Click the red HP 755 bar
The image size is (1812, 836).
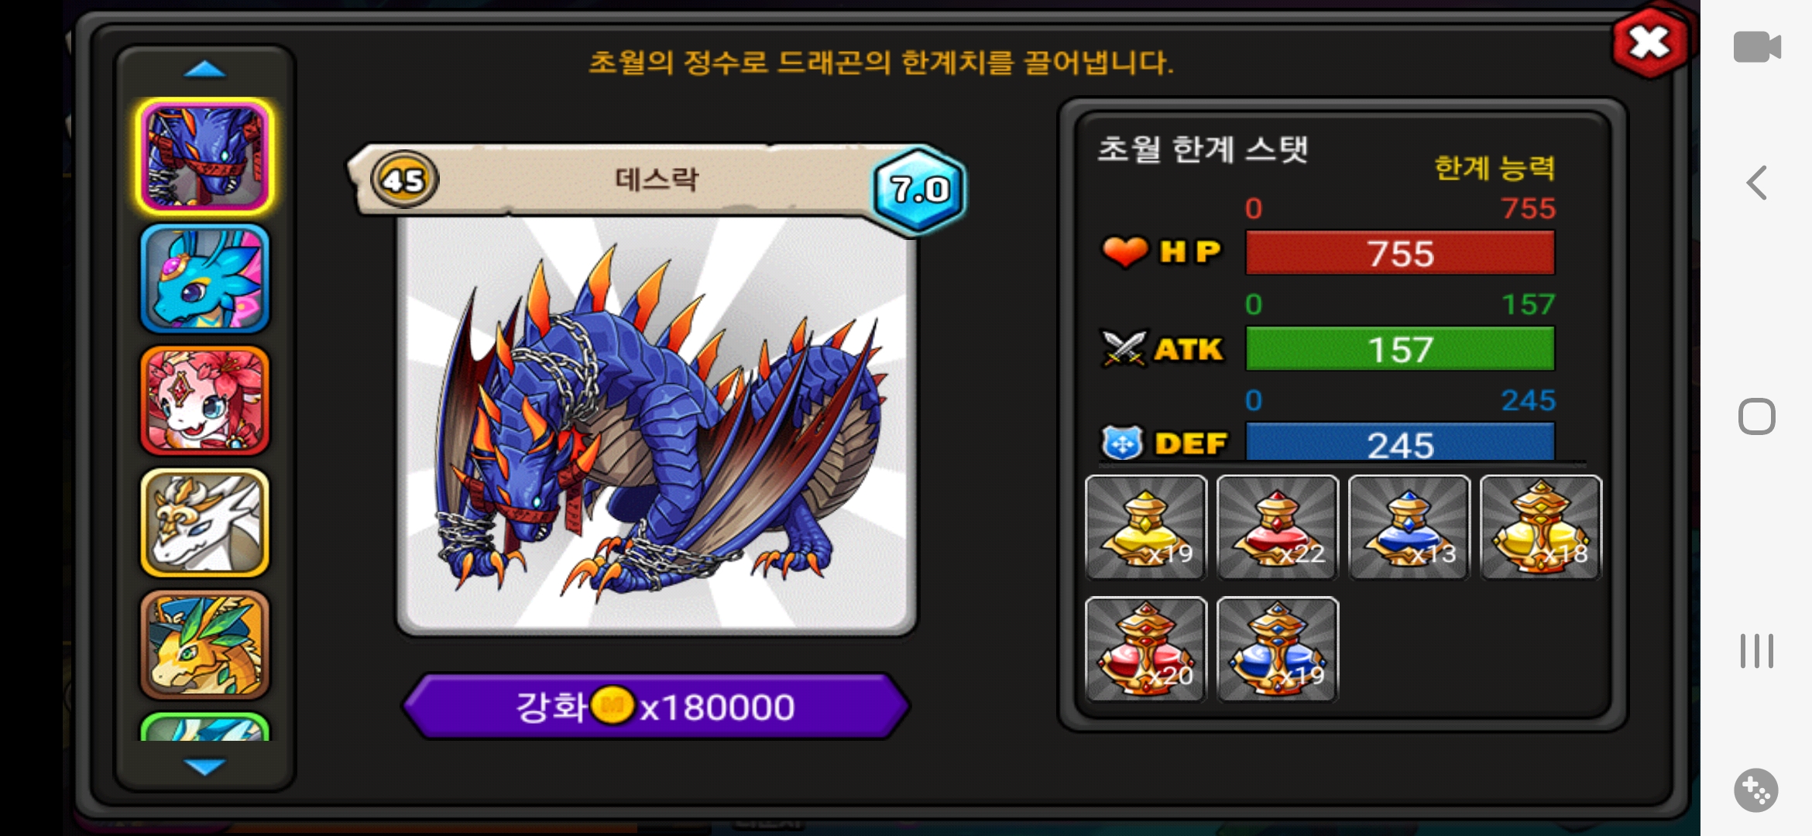[1399, 253]
